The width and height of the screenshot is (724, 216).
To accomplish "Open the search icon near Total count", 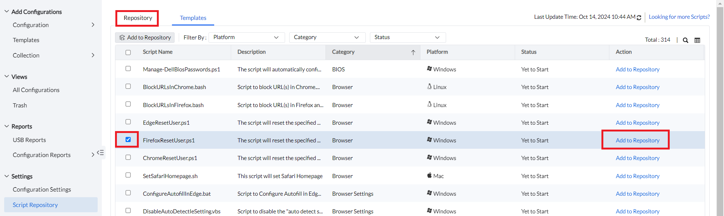I will [686, 40].
